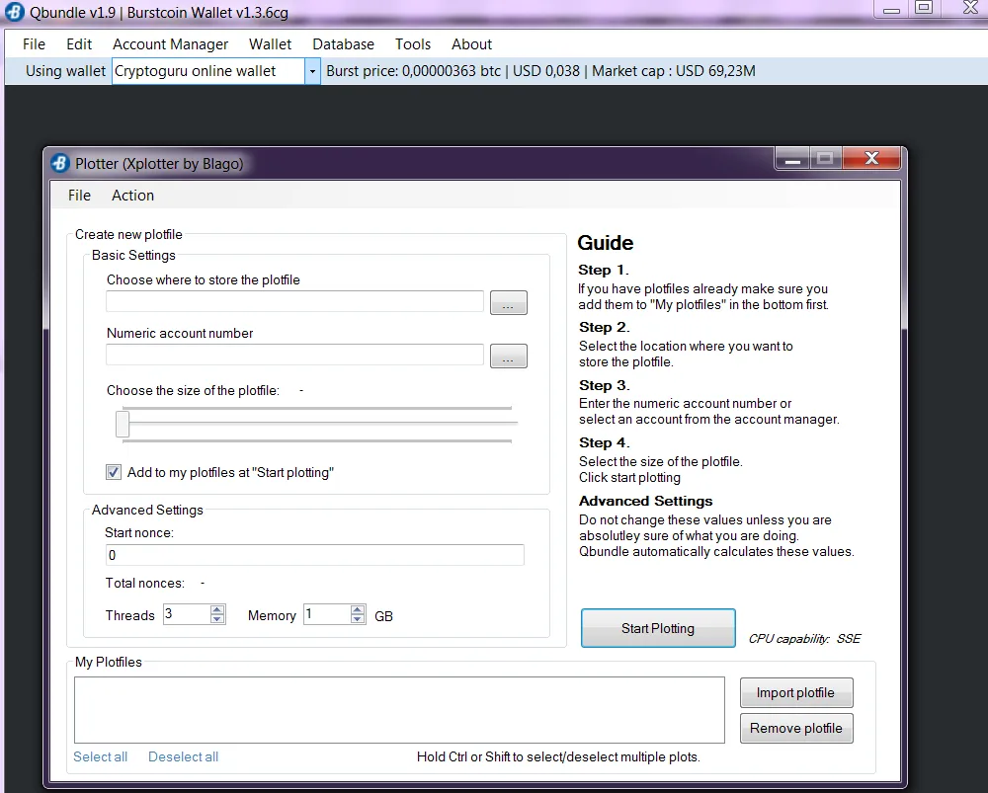Viewport: 988px width, 793px height.
Task: Decrease Threads value with down arrow
Action: [x=217, y=618]
